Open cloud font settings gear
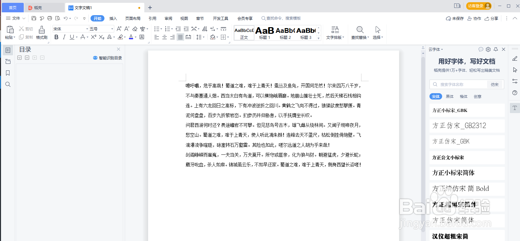The height and width of the screenshot is (241, 520). (488, 49)
